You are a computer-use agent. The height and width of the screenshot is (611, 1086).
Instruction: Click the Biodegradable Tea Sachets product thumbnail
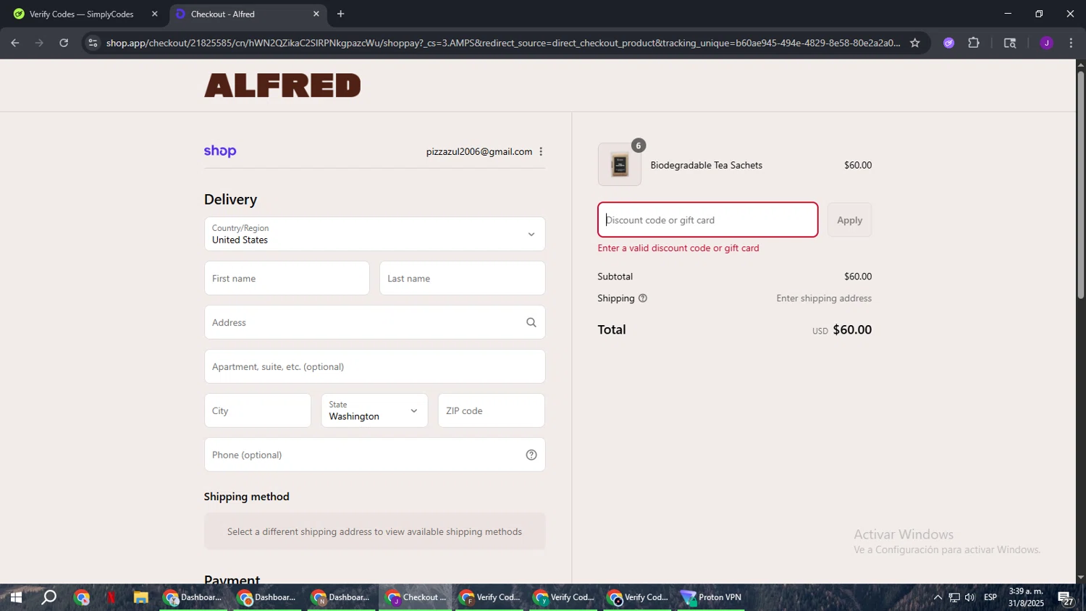click(x=620, y=164)
